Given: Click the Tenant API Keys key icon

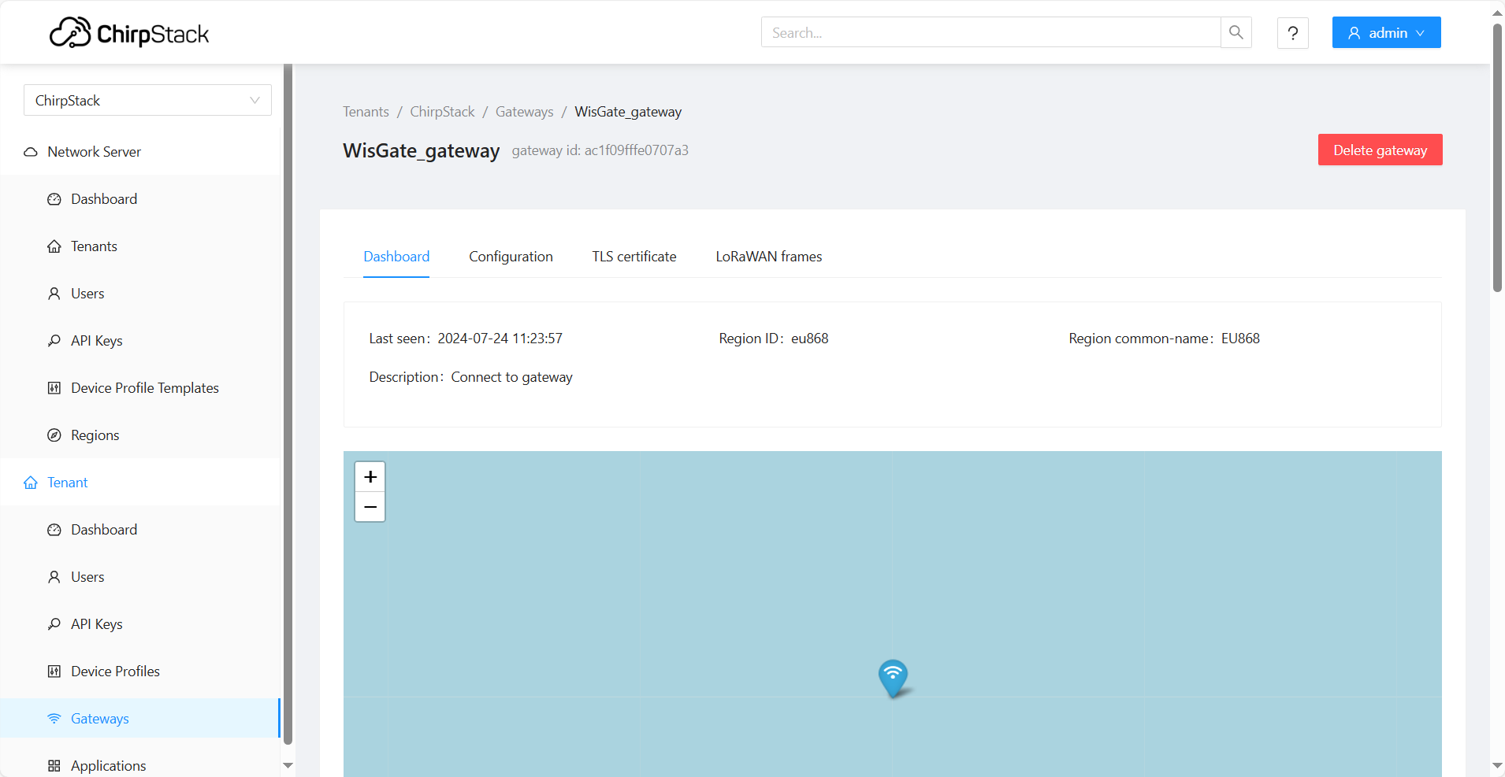Looking at the screenshot, I should click(x=54, y=624).
